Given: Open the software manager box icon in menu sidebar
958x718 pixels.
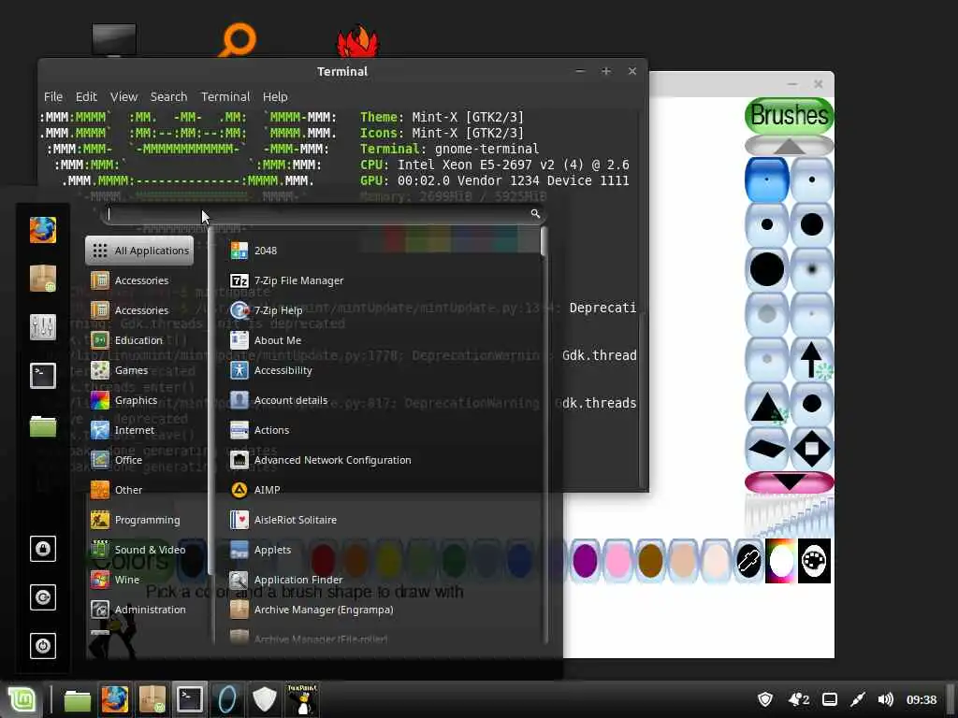Looking at the screenshot, I should pos(43,279).
